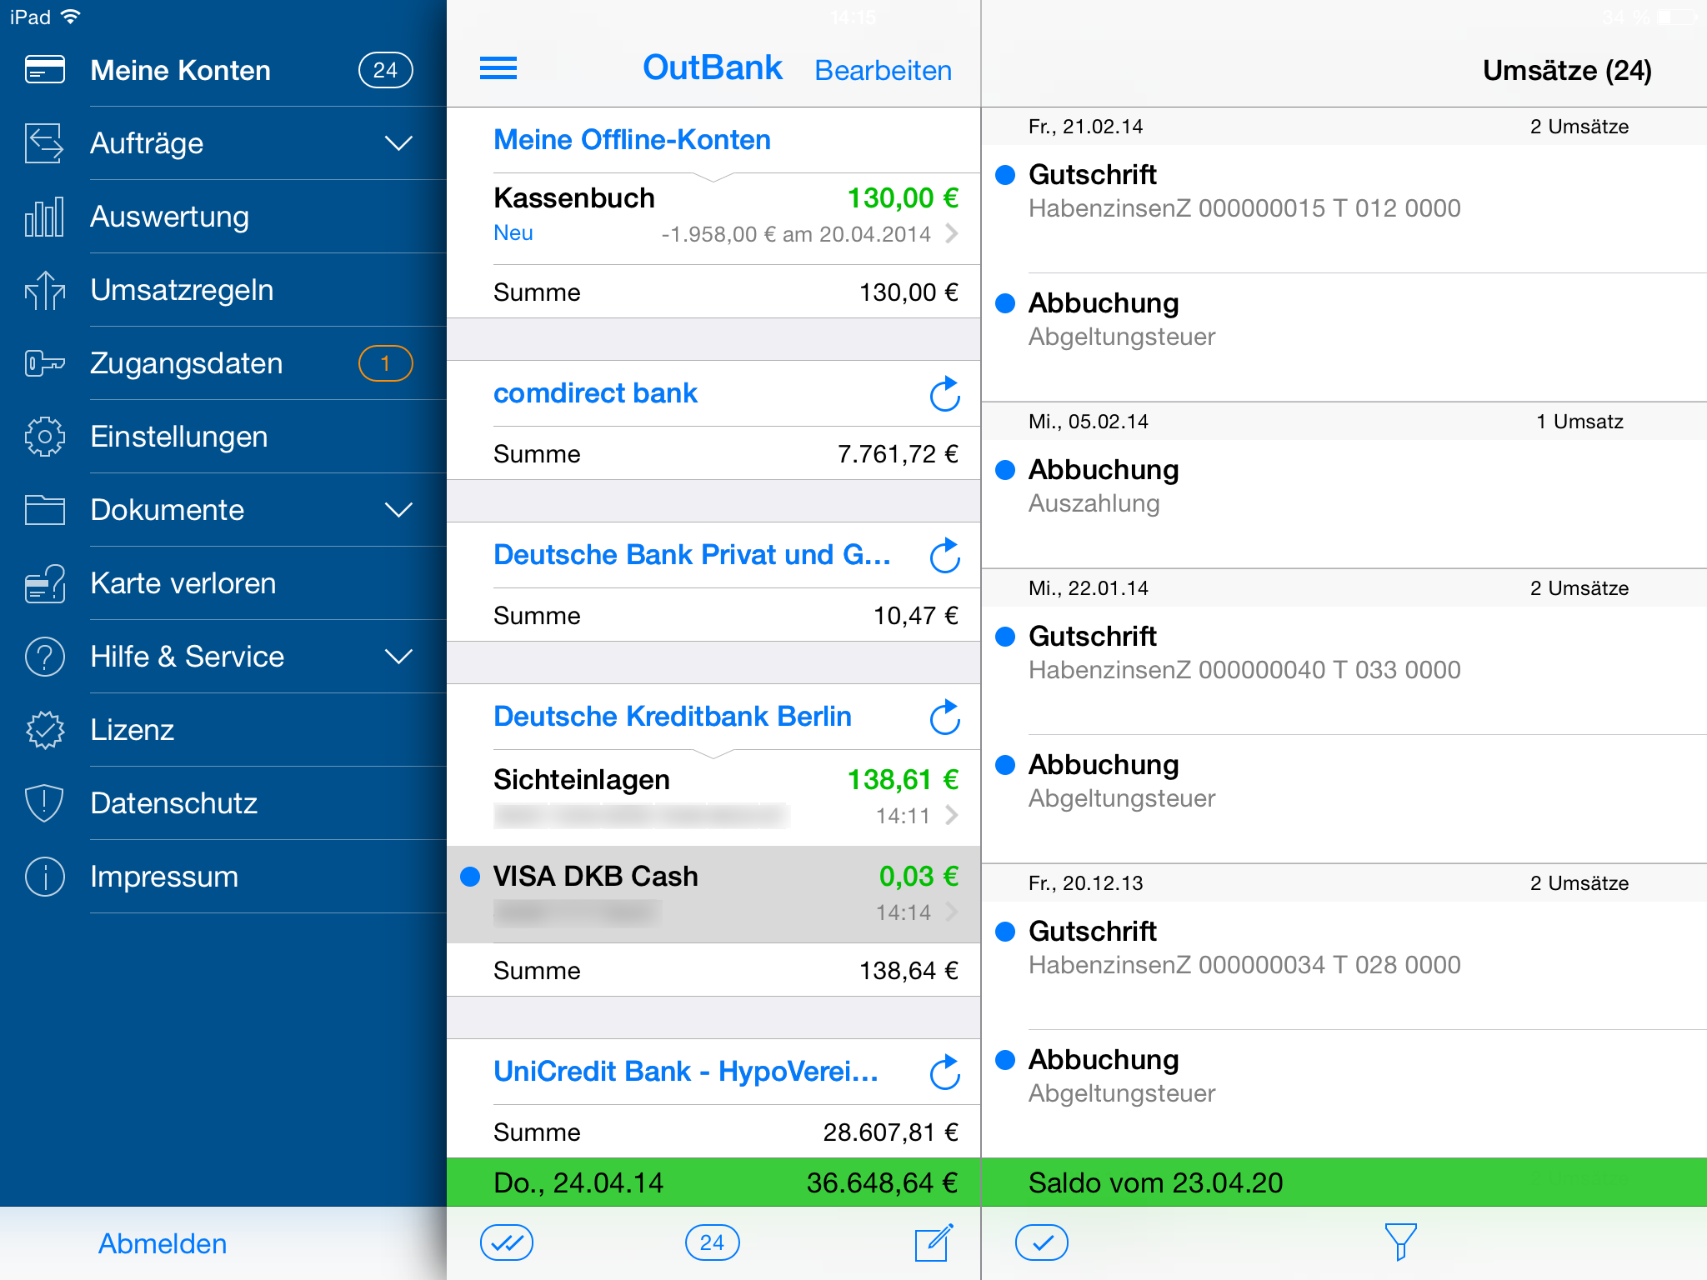Expand the Hilfe & Service submenu

pyautogui.click(x=398, y=657)
